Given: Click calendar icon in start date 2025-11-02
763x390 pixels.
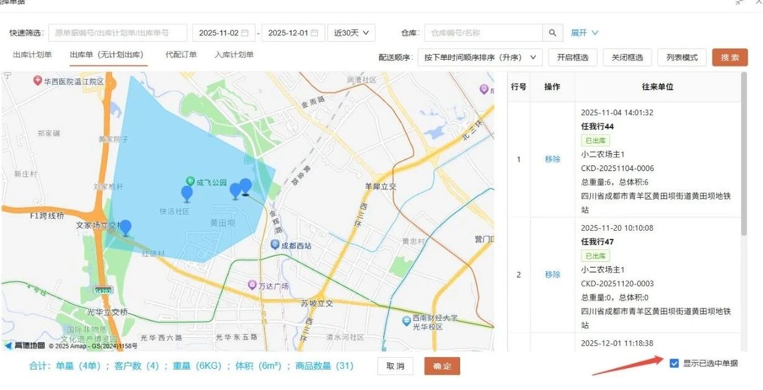Looking at the screenshot, I should [244, 33].
